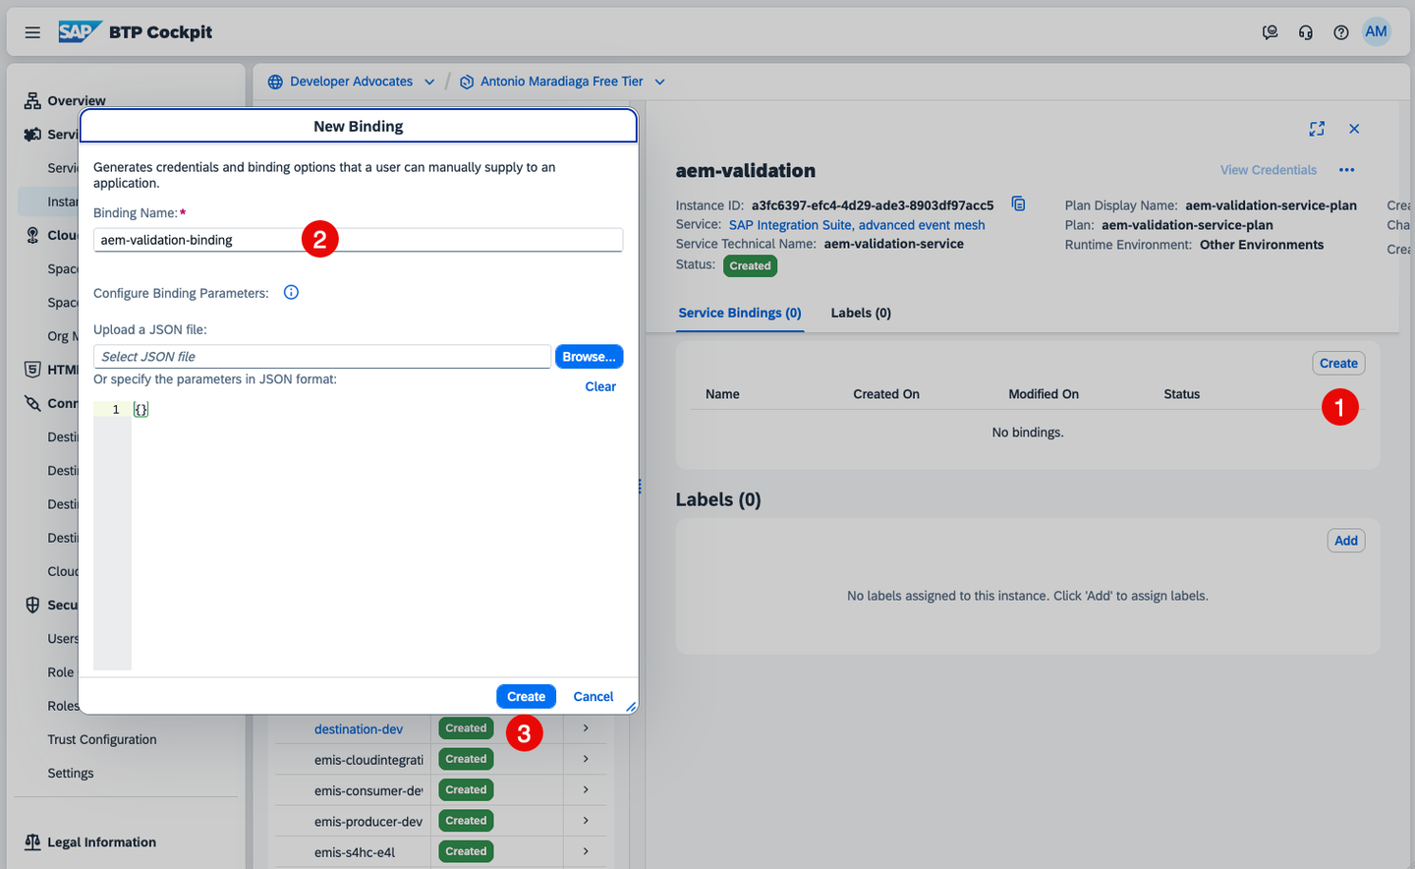Click the emis-producer-dev instance row
This screenshot has width=1415, height=869.
pyautogui.click(x=440, y=821)
